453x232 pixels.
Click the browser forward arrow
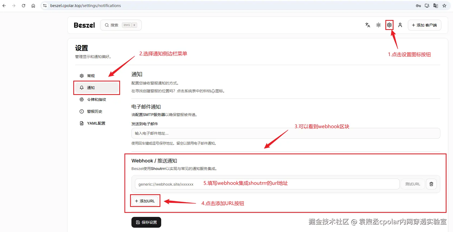point(14,6)
